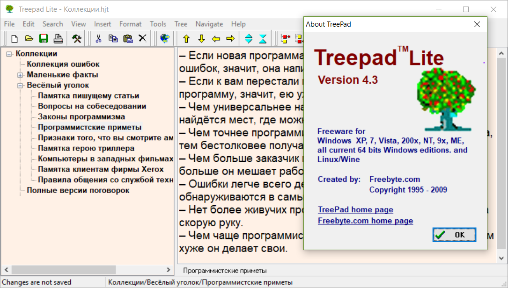
Task: Click the yellow left arrow icon
Action: (x=216, y=39)
